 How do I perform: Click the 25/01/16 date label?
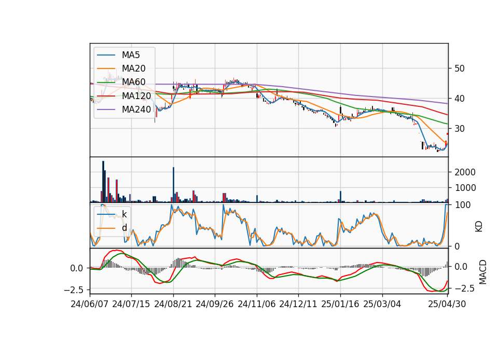[340, 304]
